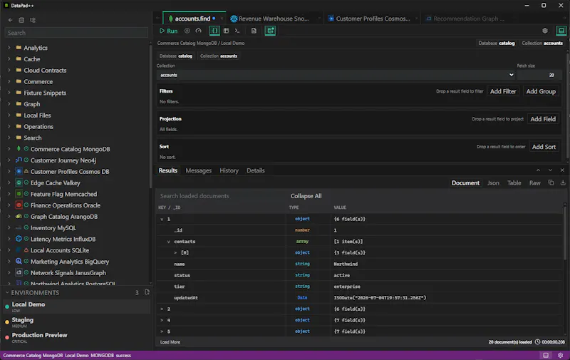Select the Local Demo environment
Image resolution: width=570 pixels, height=360 pixels.
pos(76,307)
